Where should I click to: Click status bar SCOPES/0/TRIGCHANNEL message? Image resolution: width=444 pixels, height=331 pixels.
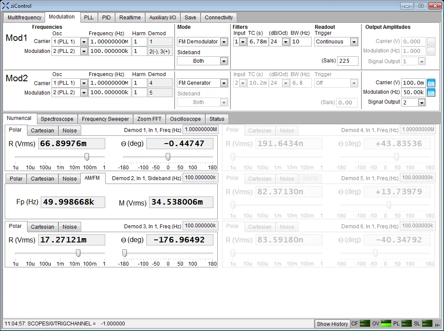[64, 324]
